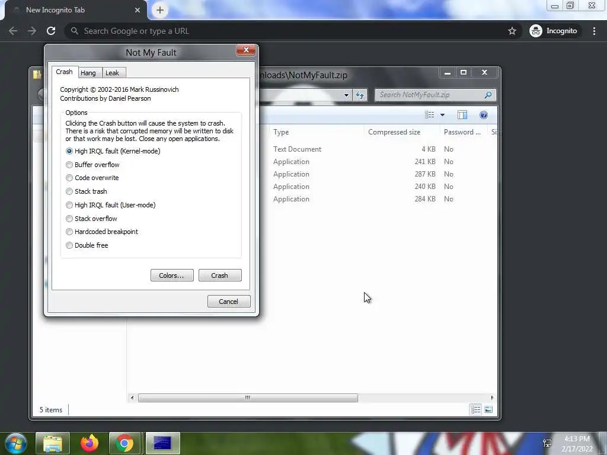Switch to large icons view in status bar

[x=488, y=409]
